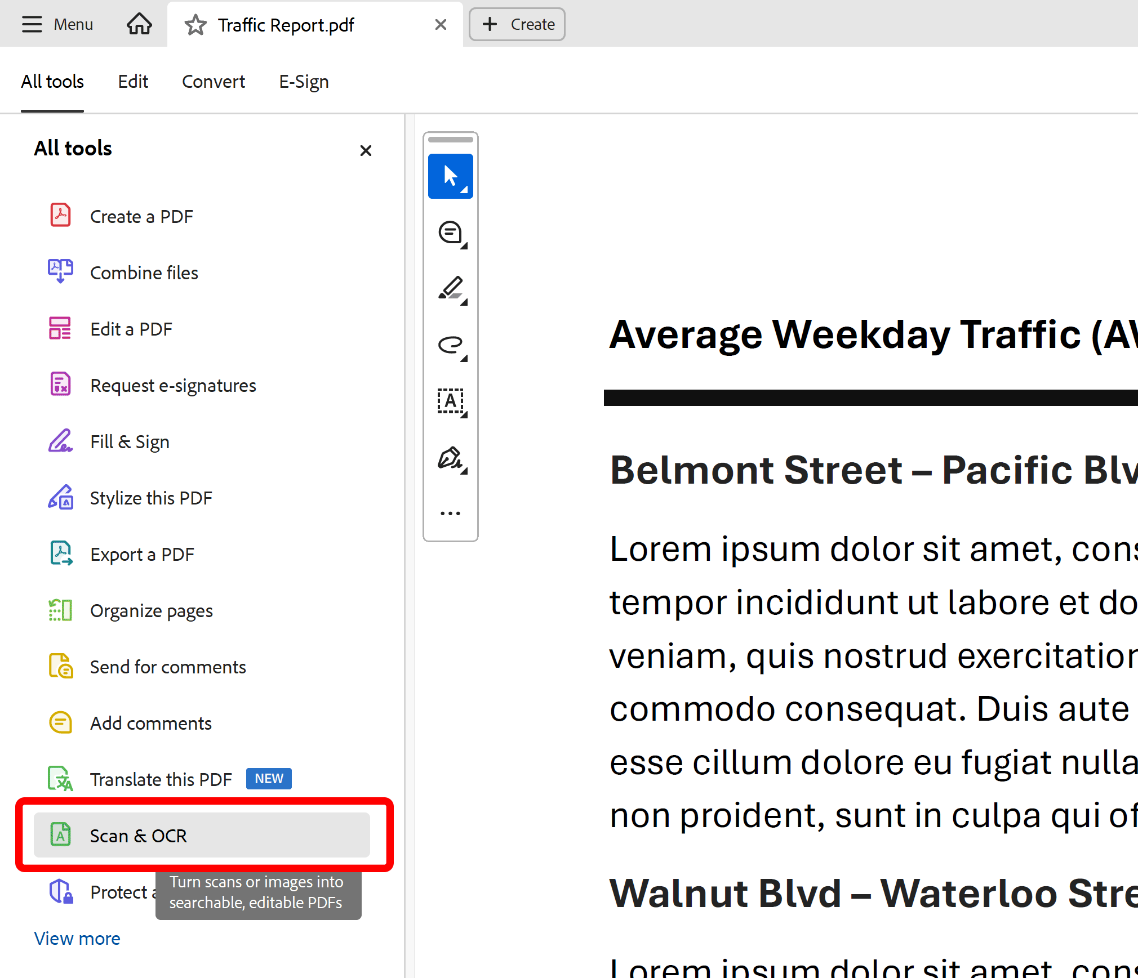Select the highlighter tool
1138x978 pixels.
point(450,288)
